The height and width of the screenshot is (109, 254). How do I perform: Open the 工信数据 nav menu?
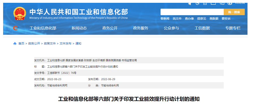point(202,28)
